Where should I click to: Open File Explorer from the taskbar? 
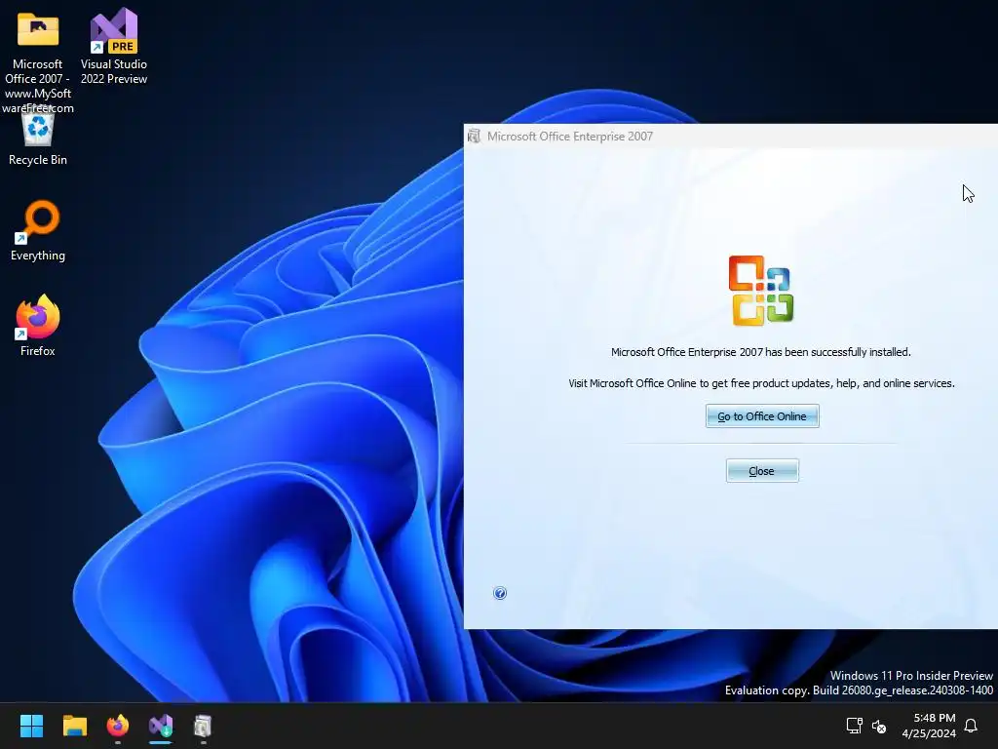pos(74,726)
